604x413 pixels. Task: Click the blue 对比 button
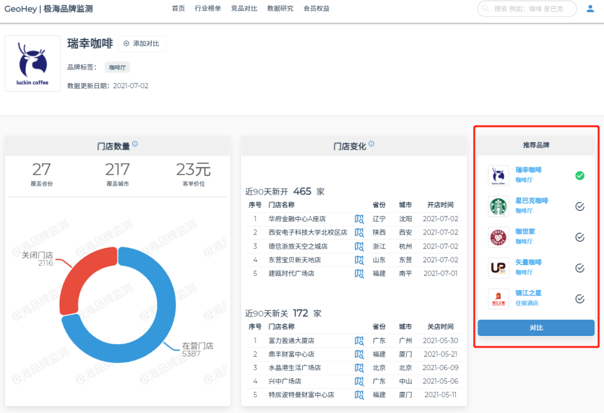tap(536, 328)
